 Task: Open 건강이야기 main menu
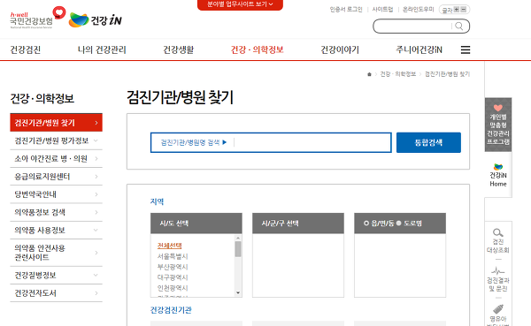(340, 49)
